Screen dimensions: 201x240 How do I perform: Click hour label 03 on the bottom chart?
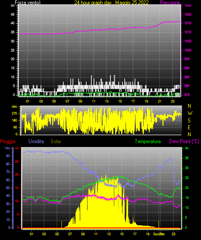[x=44, y=234]
